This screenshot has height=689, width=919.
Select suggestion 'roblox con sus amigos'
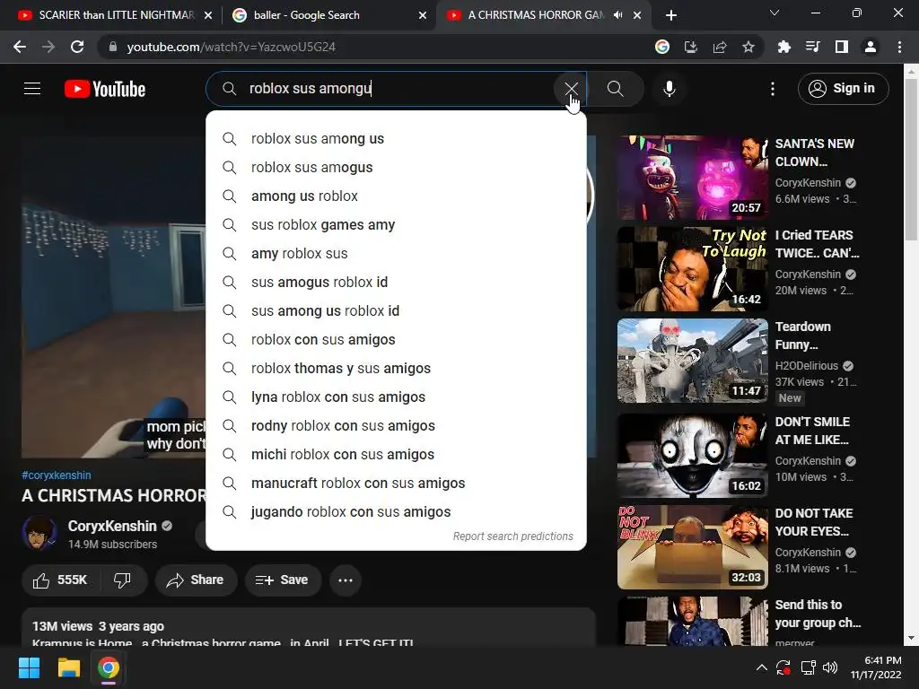tap(396, 340)
